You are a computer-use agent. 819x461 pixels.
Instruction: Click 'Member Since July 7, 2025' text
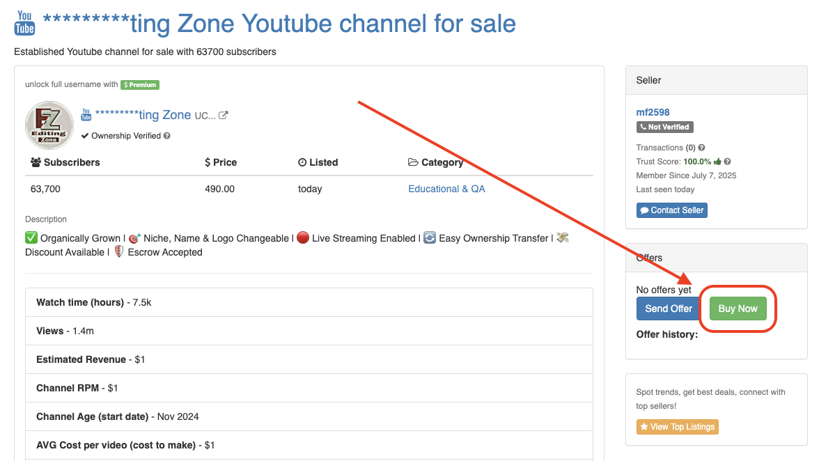[x=686, y=175]
